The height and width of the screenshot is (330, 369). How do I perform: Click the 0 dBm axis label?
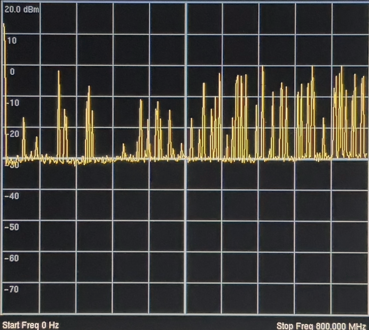click(x=12, y=72)
